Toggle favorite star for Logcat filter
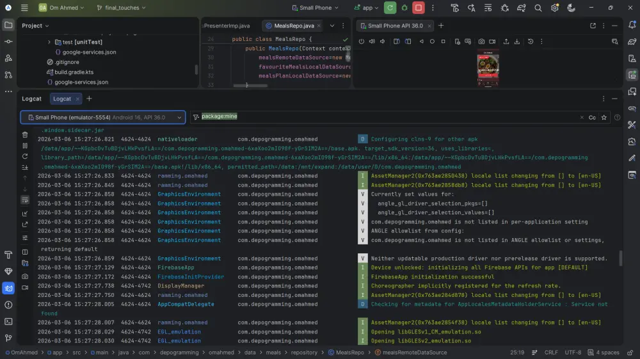The image size is (640, 359). 604,118
